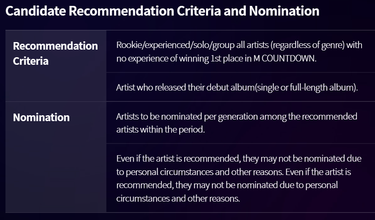Click 'Even if the artist is recommended' first line
This screenshot has height=220, width=375.
(178, 159)
